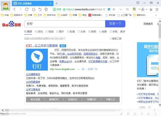This screenshot has height=116, width=161.
Task: Click the 钉钉 logo thumbnail image
Action: coord(37,60)
